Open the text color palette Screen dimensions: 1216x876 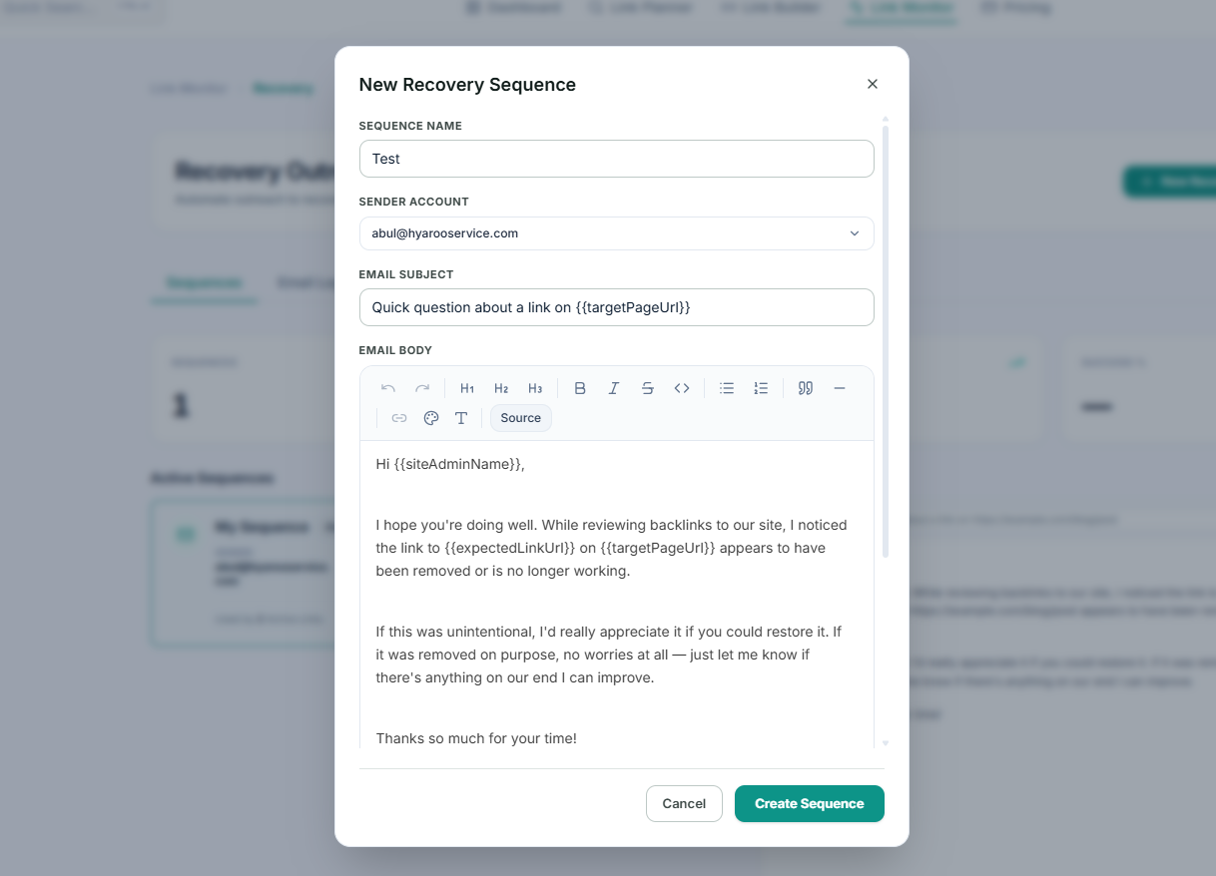(431, 418)
